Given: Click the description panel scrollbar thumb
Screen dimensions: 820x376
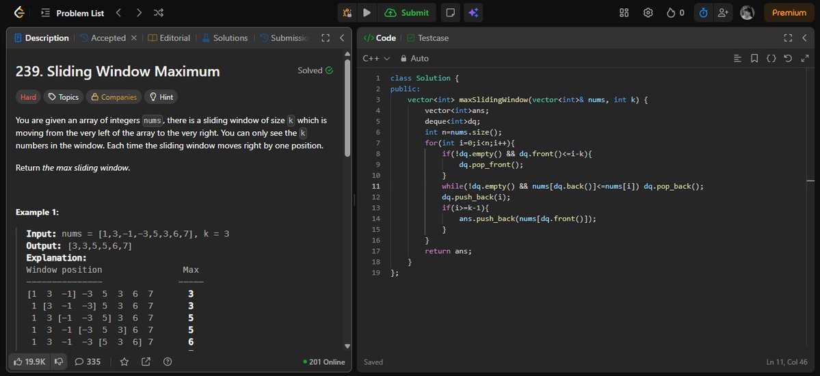Looking at the screenshot, I should pos(347,108).
